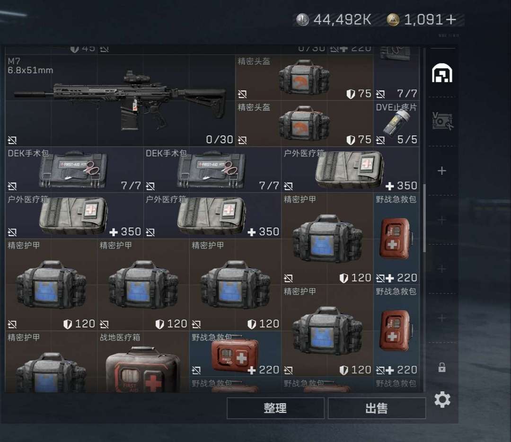511x442 pixels.
Task: Click 整理 to sort inventory
Action: [275, 408]
